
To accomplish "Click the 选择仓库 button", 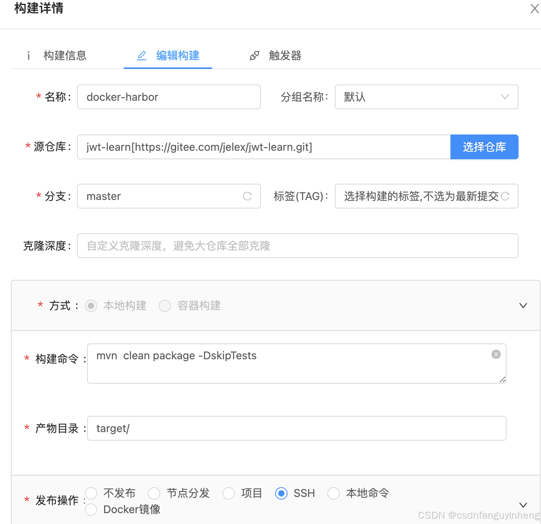I will coord(485,147).
